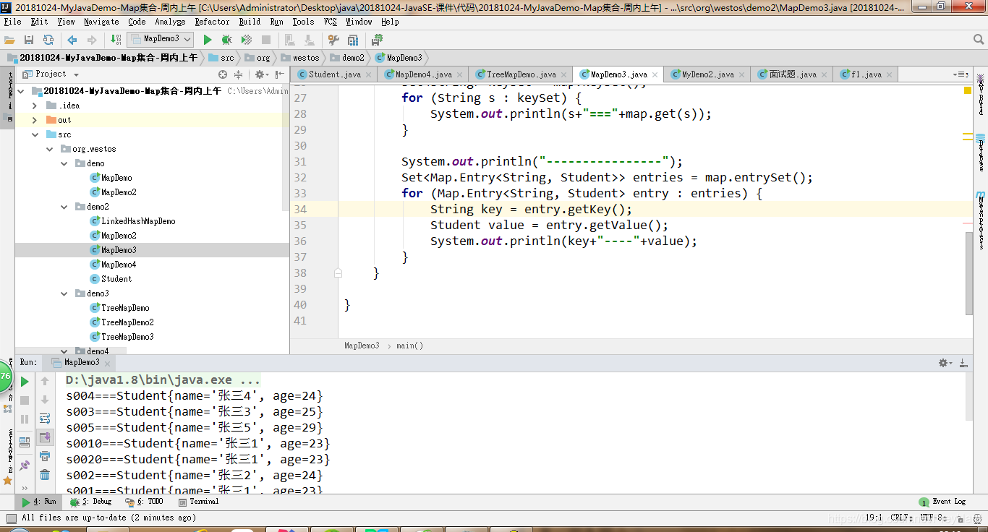The height and width of the screenshot is (532, 988).
Task: Open the Terminal tool window button
Action: tap(199, 502)
